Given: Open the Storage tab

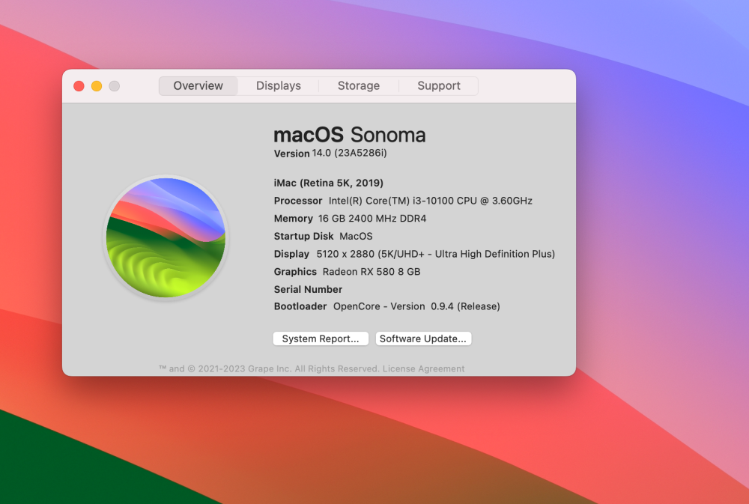Looking at the screenshot, I should [x=359, y=86].
